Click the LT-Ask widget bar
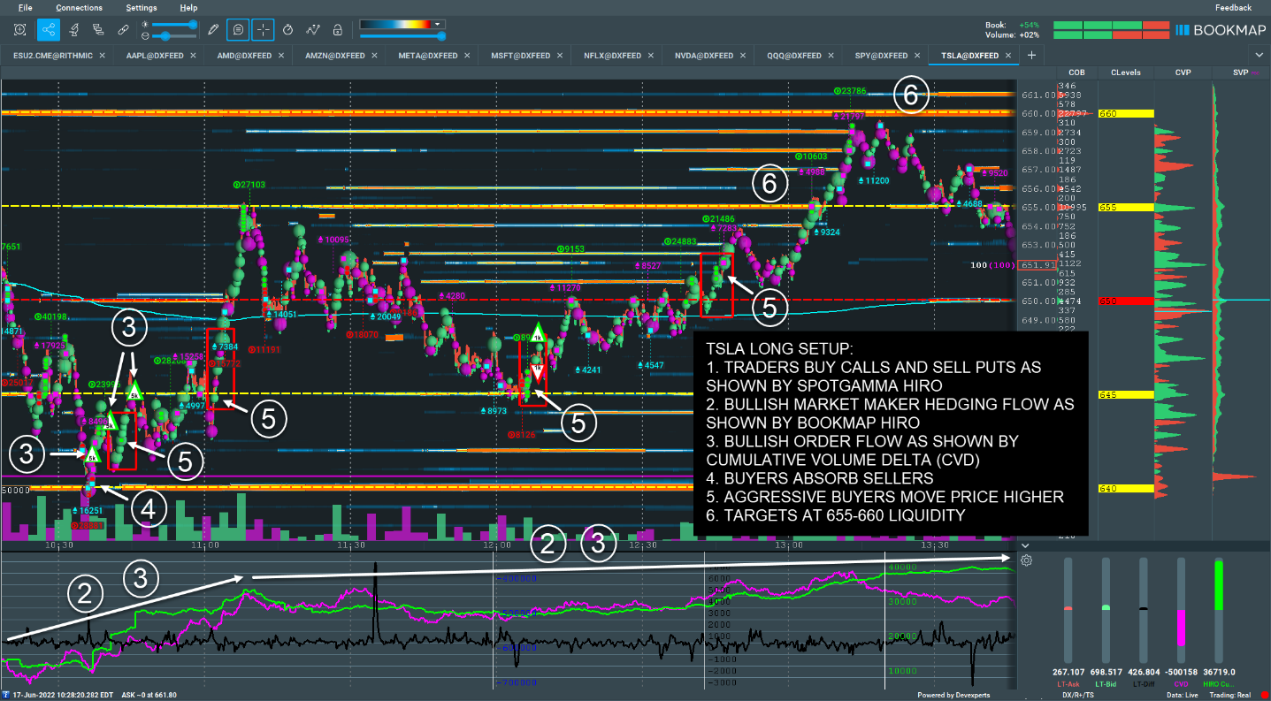The width and height of the screenshot is (1271, 701). (1068, 608)
